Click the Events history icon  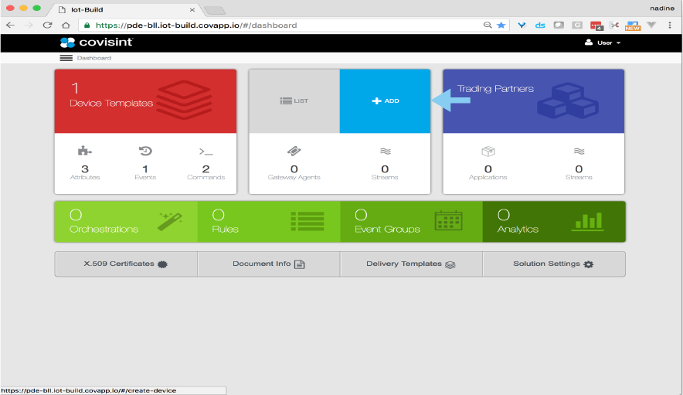point(144,152)
